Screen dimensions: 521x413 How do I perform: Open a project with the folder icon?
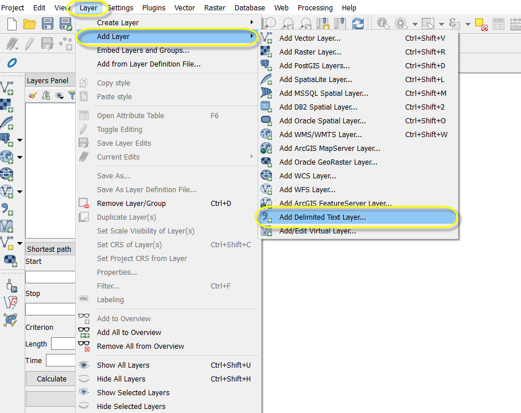[x=29, y=24]
